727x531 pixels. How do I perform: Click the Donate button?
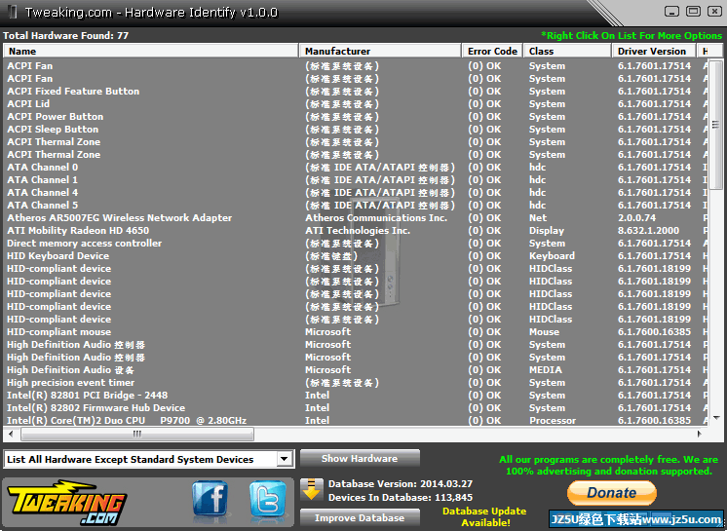(612, 493)
